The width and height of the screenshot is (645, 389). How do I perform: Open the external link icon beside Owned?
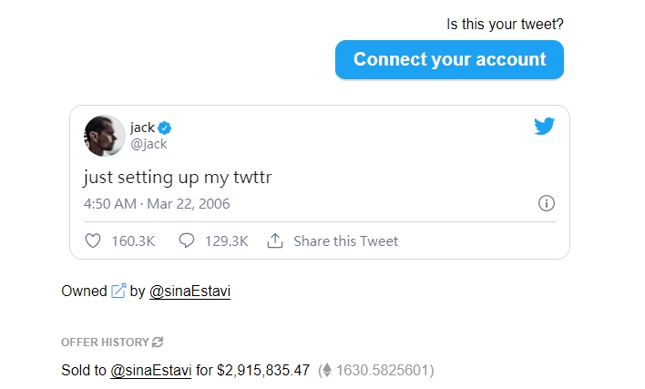click(x=118, y=291)
